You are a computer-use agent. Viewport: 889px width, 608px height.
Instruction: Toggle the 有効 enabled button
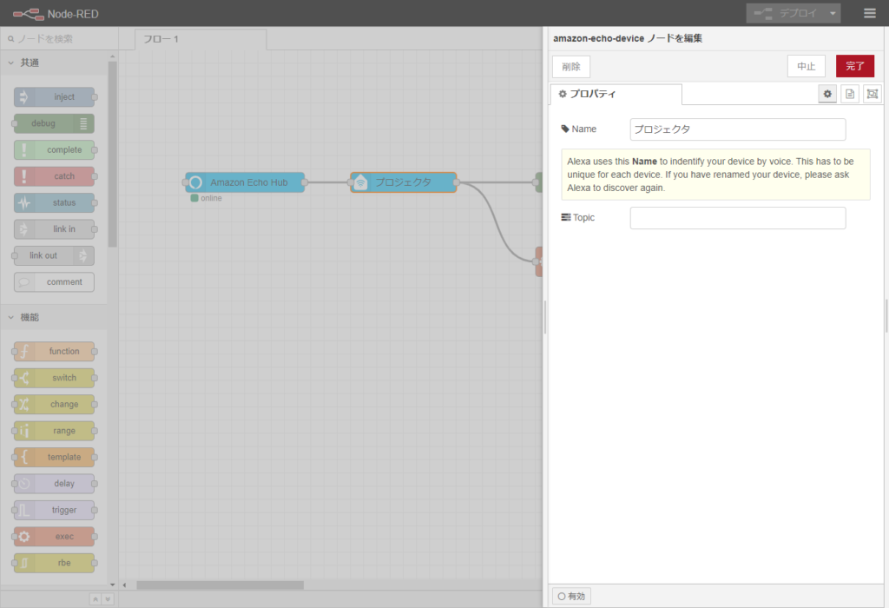pyautogui.click(x=572, y=597)
